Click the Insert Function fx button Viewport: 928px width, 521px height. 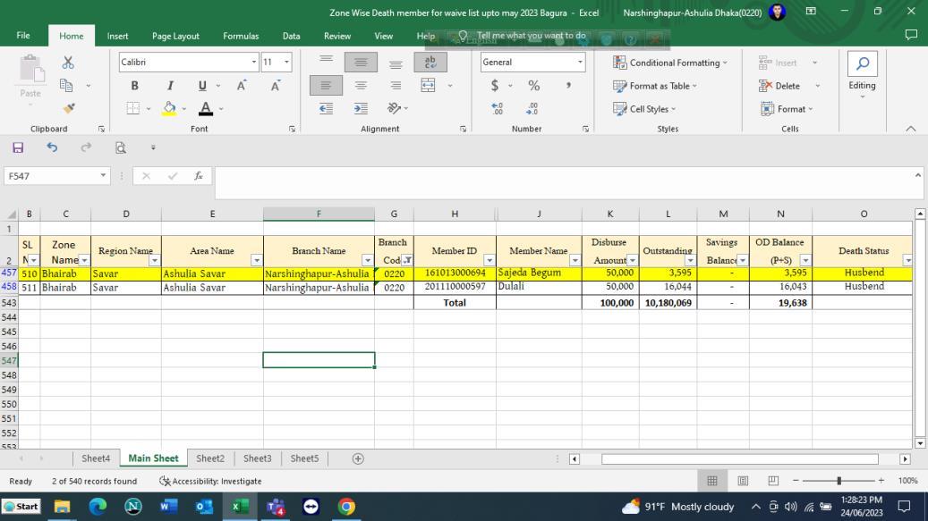coord(199,176)
